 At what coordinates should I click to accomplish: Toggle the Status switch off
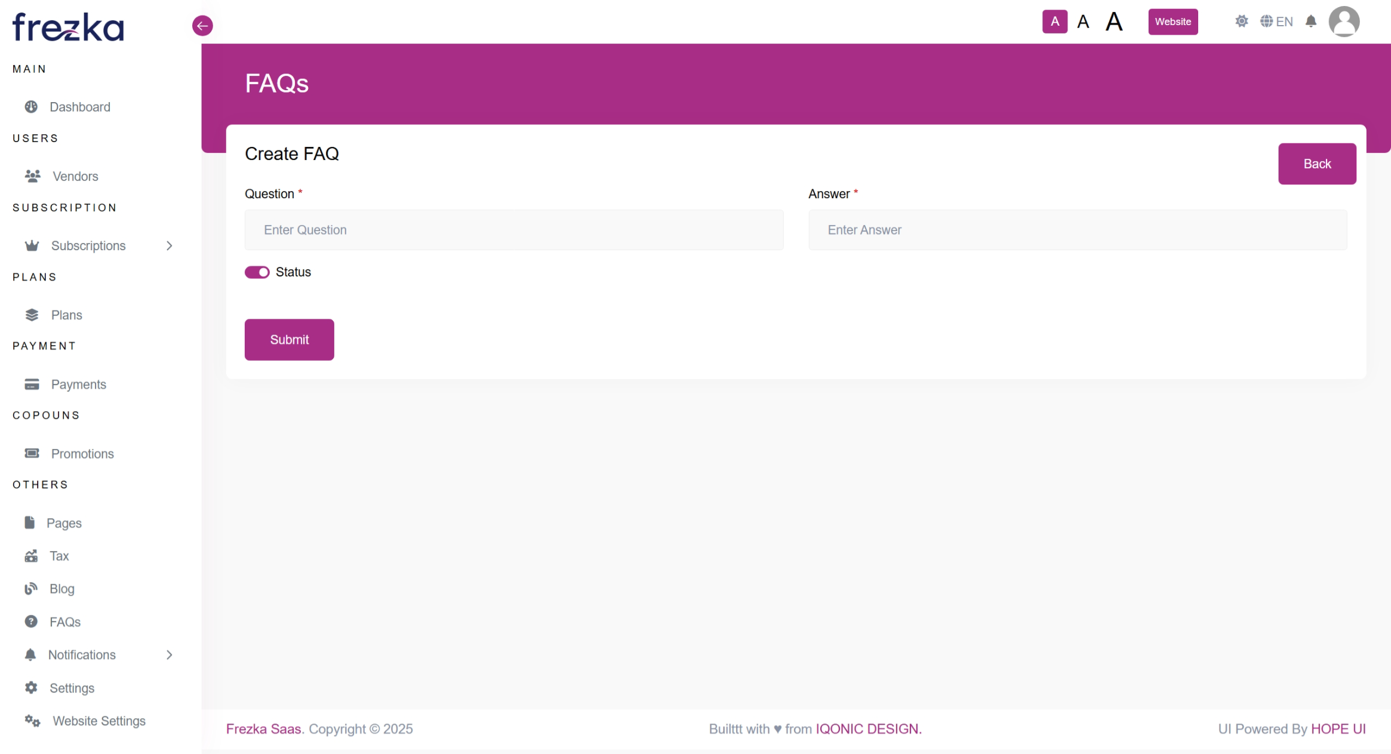point(257,272)
